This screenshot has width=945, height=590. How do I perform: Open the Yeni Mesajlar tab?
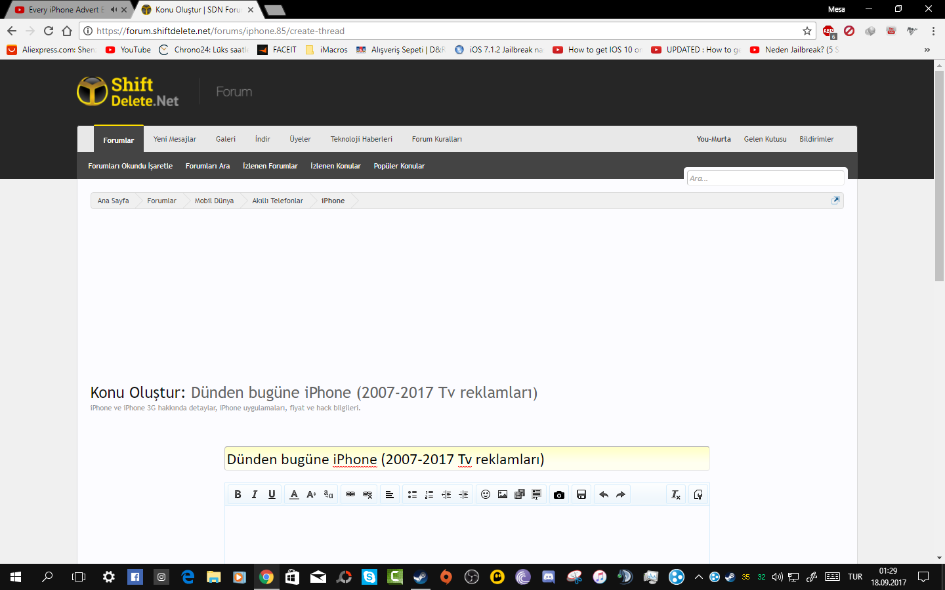click(x=175, y=139)
